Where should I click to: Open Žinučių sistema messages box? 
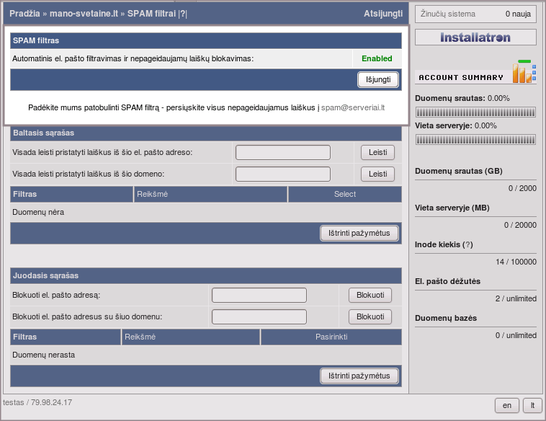(476, 14)
